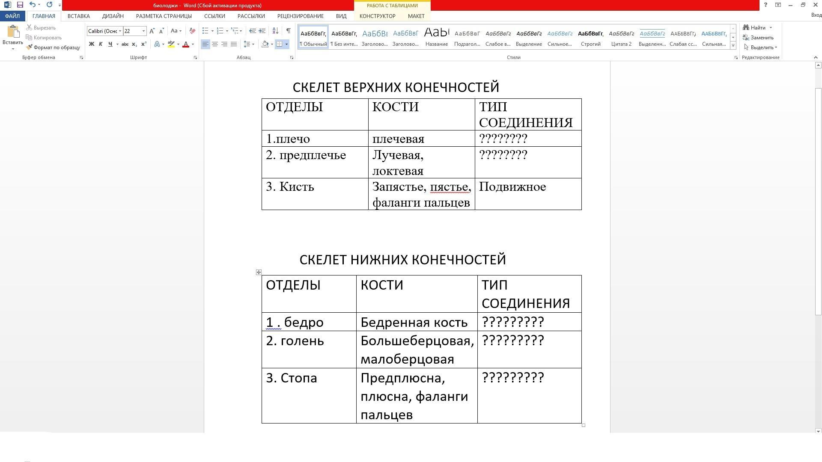Click the increase font size icon
The width and height of the screenshot is (822, 462).
(152, 31)
